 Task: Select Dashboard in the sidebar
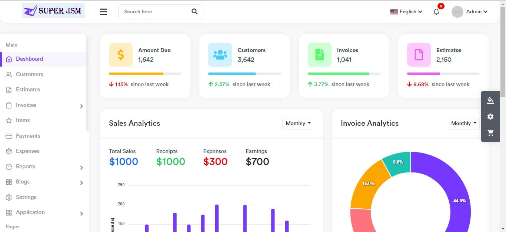tap(44, 59)
